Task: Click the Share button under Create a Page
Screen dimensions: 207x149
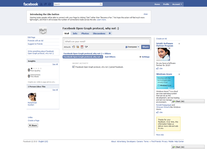Action: pyautogui.click(x=33, y=125)
